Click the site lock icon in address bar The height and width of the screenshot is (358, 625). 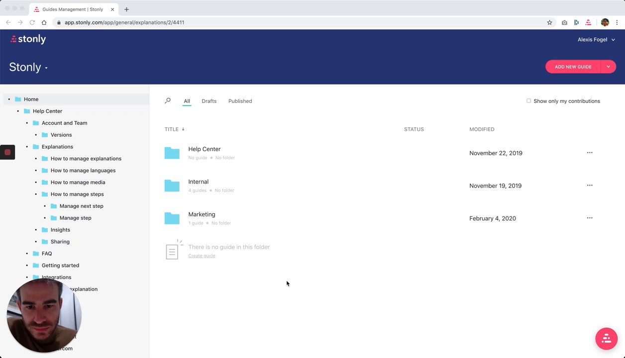coord(59,22)
